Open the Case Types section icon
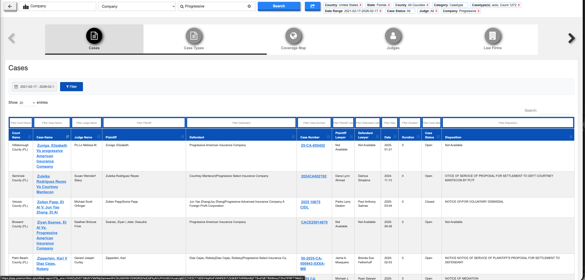585x280 pixels. [194, 36]
